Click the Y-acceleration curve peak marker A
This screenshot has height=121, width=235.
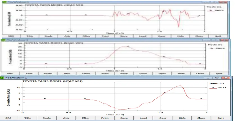[128, 46]
